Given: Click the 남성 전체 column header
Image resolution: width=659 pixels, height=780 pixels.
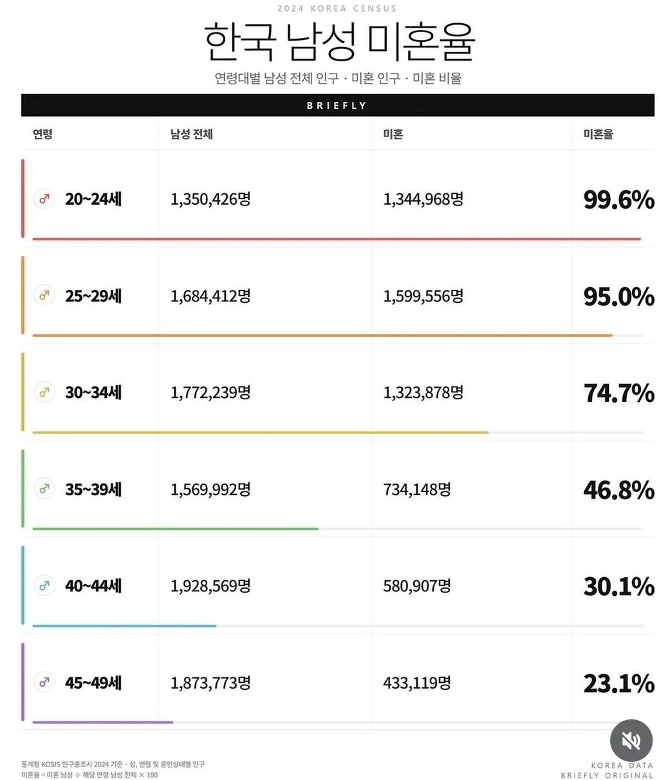Looking at the screenshot, I should pyautogui.click(x=192, y=134).
